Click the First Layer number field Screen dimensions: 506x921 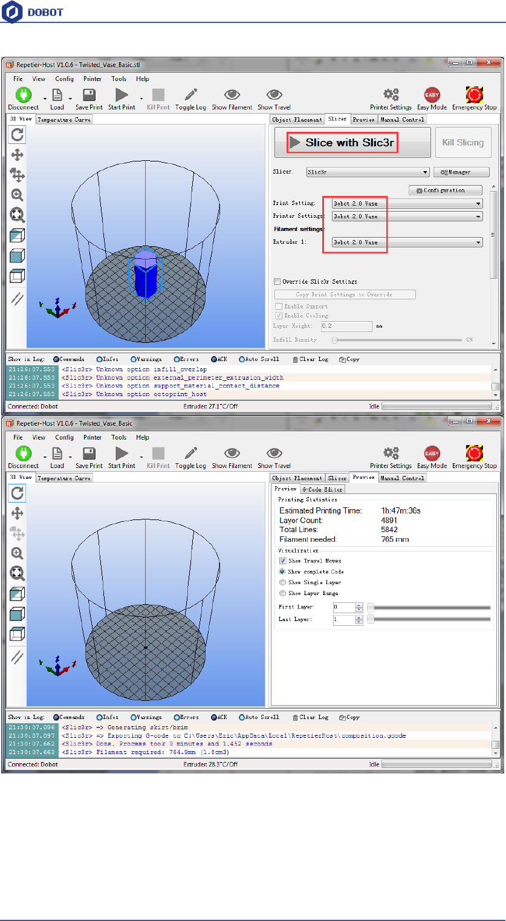[343, 607]
